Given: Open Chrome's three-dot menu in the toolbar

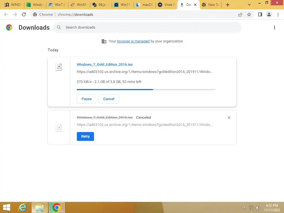Looking at the screenshot, I should pos(278,14).
